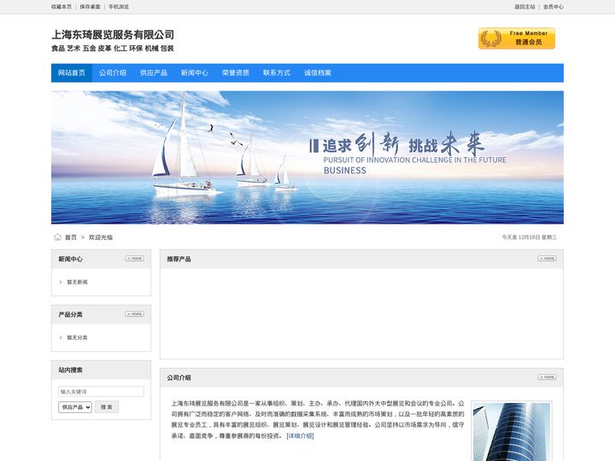Click the tagline 食品 艺术 五金 皮革
This screenshot has width=615, height=461.
(113, 48)
